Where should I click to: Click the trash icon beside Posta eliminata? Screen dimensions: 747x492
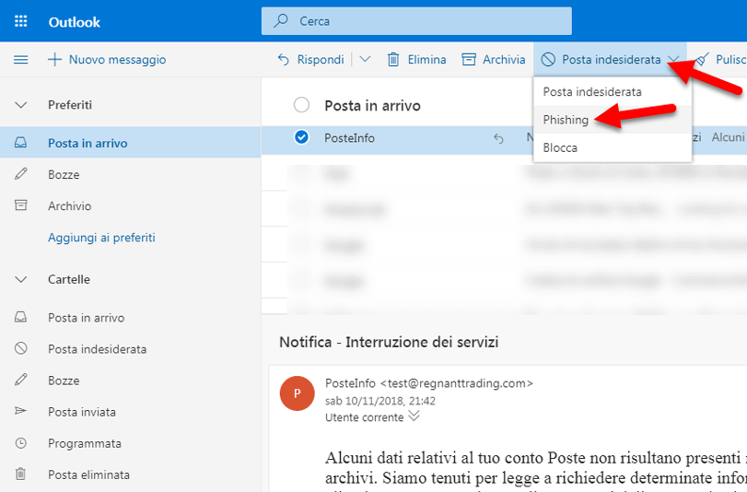point(21,474)
